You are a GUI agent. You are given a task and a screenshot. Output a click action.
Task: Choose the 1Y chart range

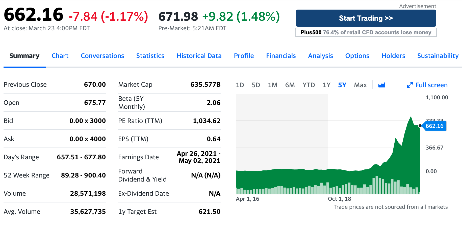(x=327, y=85)
